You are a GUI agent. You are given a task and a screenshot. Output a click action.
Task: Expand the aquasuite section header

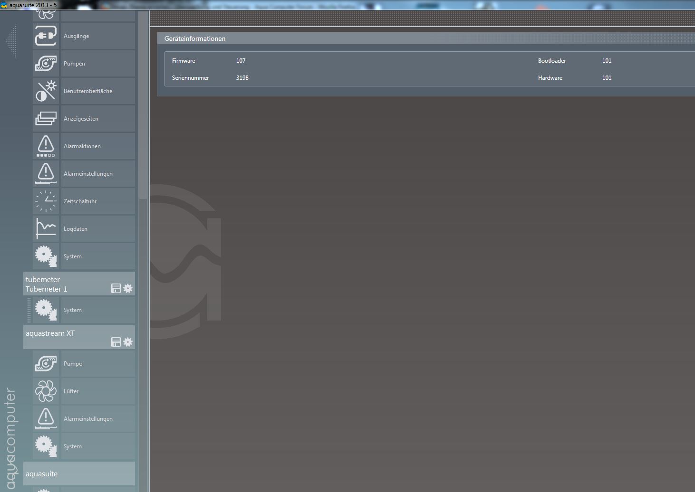[79, 473]
